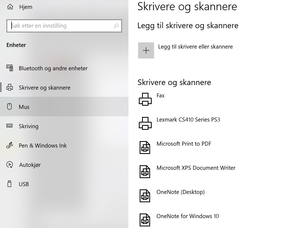
Task: Click the Hjem home icon
Action: 10,7
